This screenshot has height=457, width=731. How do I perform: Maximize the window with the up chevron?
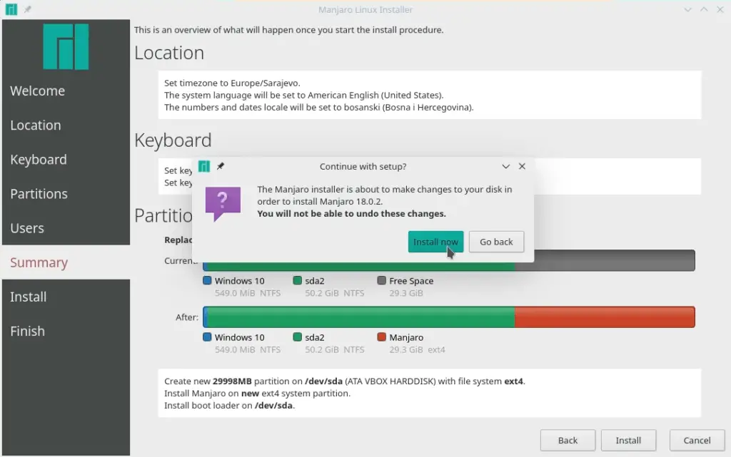pyautogui.click(x=704, y=9)
